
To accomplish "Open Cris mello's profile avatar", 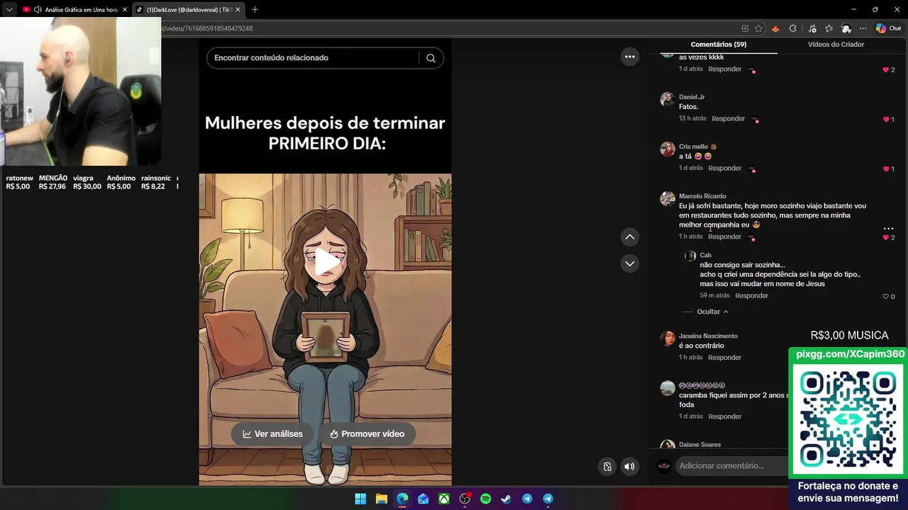I will [668, 149].
